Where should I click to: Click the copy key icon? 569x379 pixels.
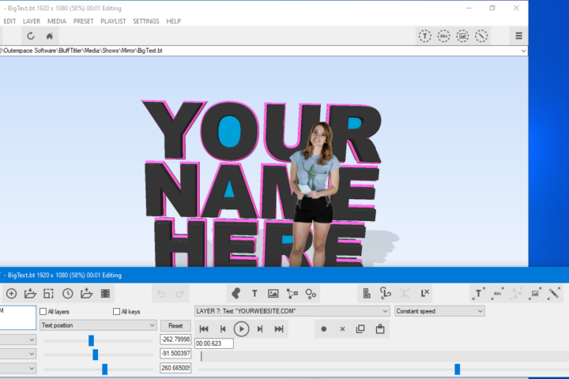[x=360, y=329]
